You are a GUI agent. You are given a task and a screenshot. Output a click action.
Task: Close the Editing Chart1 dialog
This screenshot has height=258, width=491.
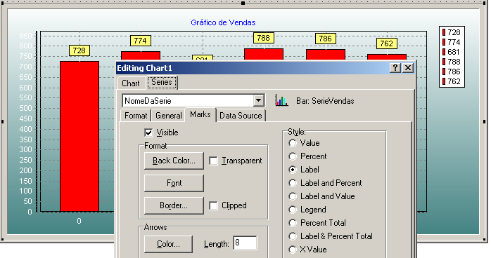click(408, 68)
